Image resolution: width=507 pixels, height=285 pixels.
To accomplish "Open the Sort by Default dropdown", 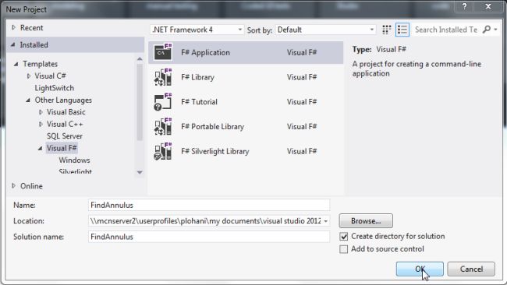I will 325,30.
